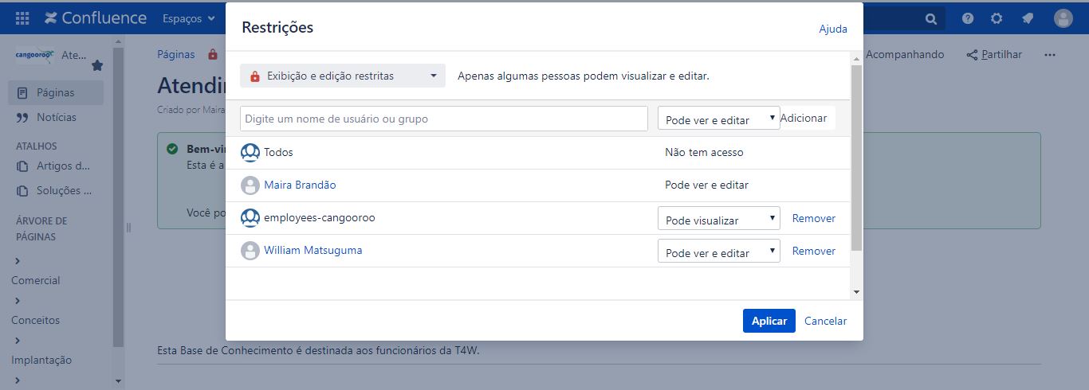Click the 'Todos' group name
Screen dimensions: 1089x390
click(279, 152)
